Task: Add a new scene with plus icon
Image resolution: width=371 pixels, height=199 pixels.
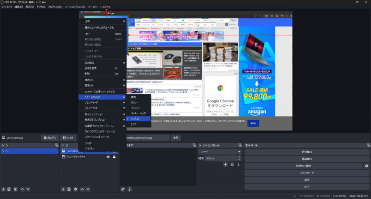Action: pos(3,189)
